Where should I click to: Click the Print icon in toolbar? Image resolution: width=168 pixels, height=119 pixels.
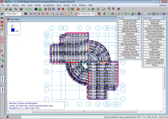(x=21, y=9)
